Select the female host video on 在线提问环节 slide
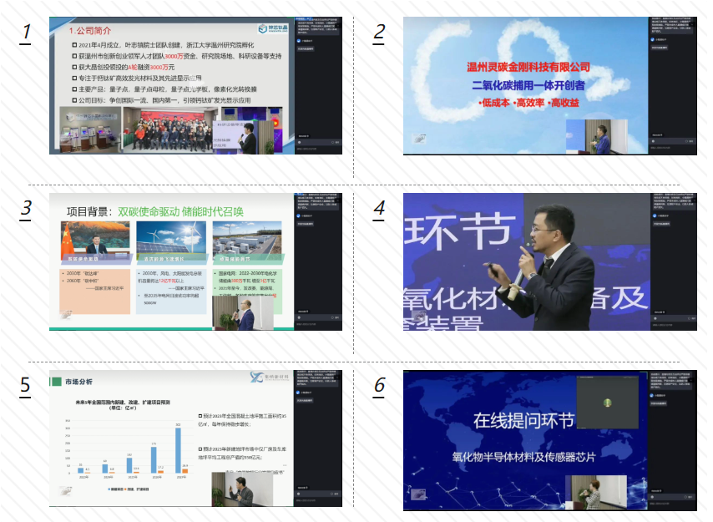Screen dimensions: 713x522 (x=596, y=493)
